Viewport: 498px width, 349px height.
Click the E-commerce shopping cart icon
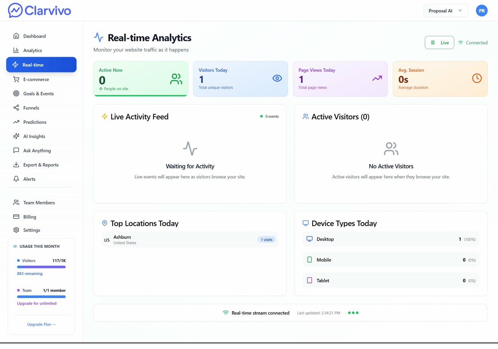point(16,79)
